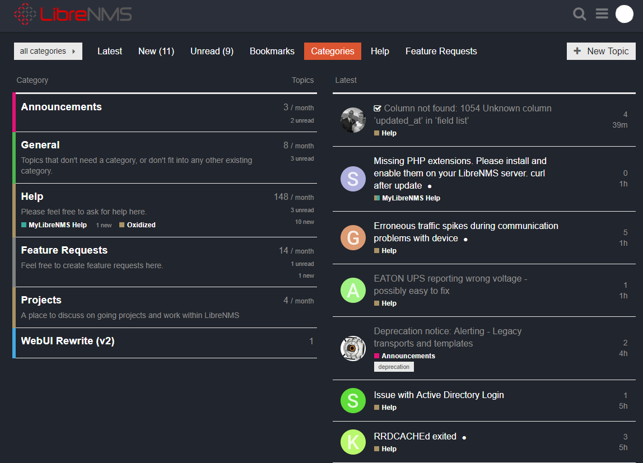Select the MyLibreNMS Help subcategory badge
Image resolution: width=643 pixels, height=463 pixels.
point(53,225)
